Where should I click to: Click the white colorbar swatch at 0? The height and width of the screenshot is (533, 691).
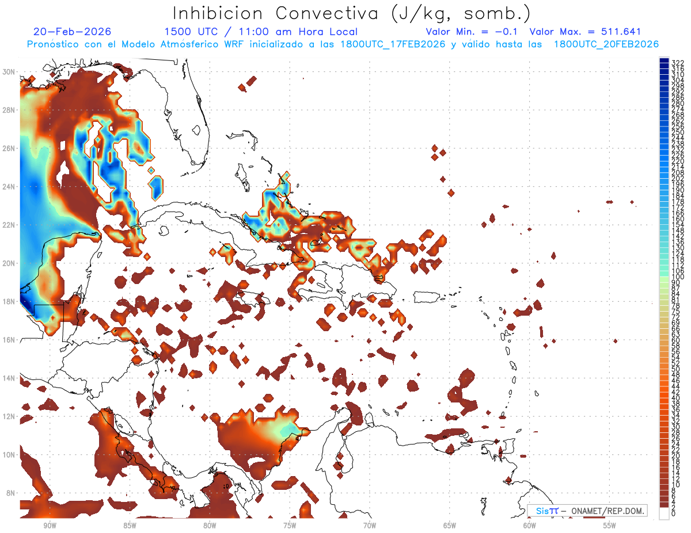tap(664, 513)
